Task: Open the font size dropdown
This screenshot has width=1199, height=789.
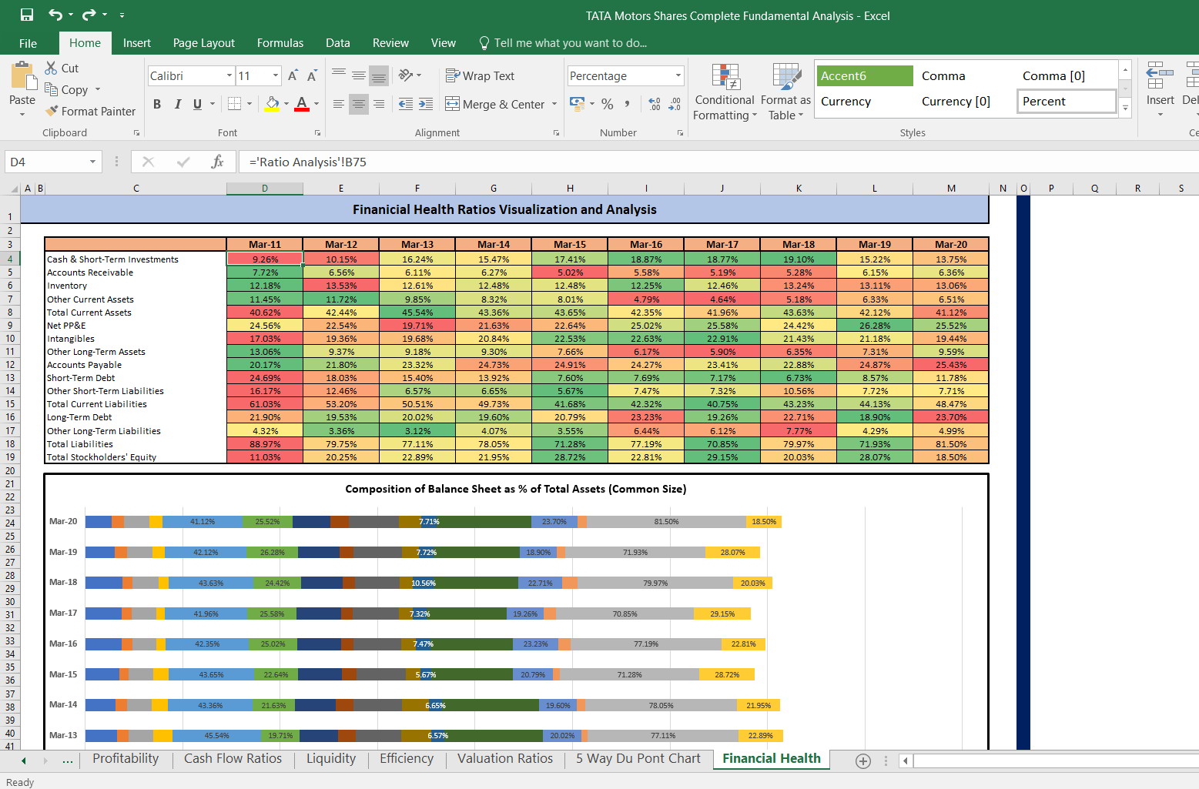Action: (276, 75)
